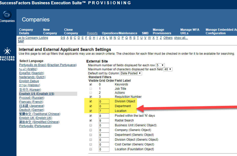Toggle the Posted within last 'N' days checkbox

pyautogui.click(x=91, y=116)
